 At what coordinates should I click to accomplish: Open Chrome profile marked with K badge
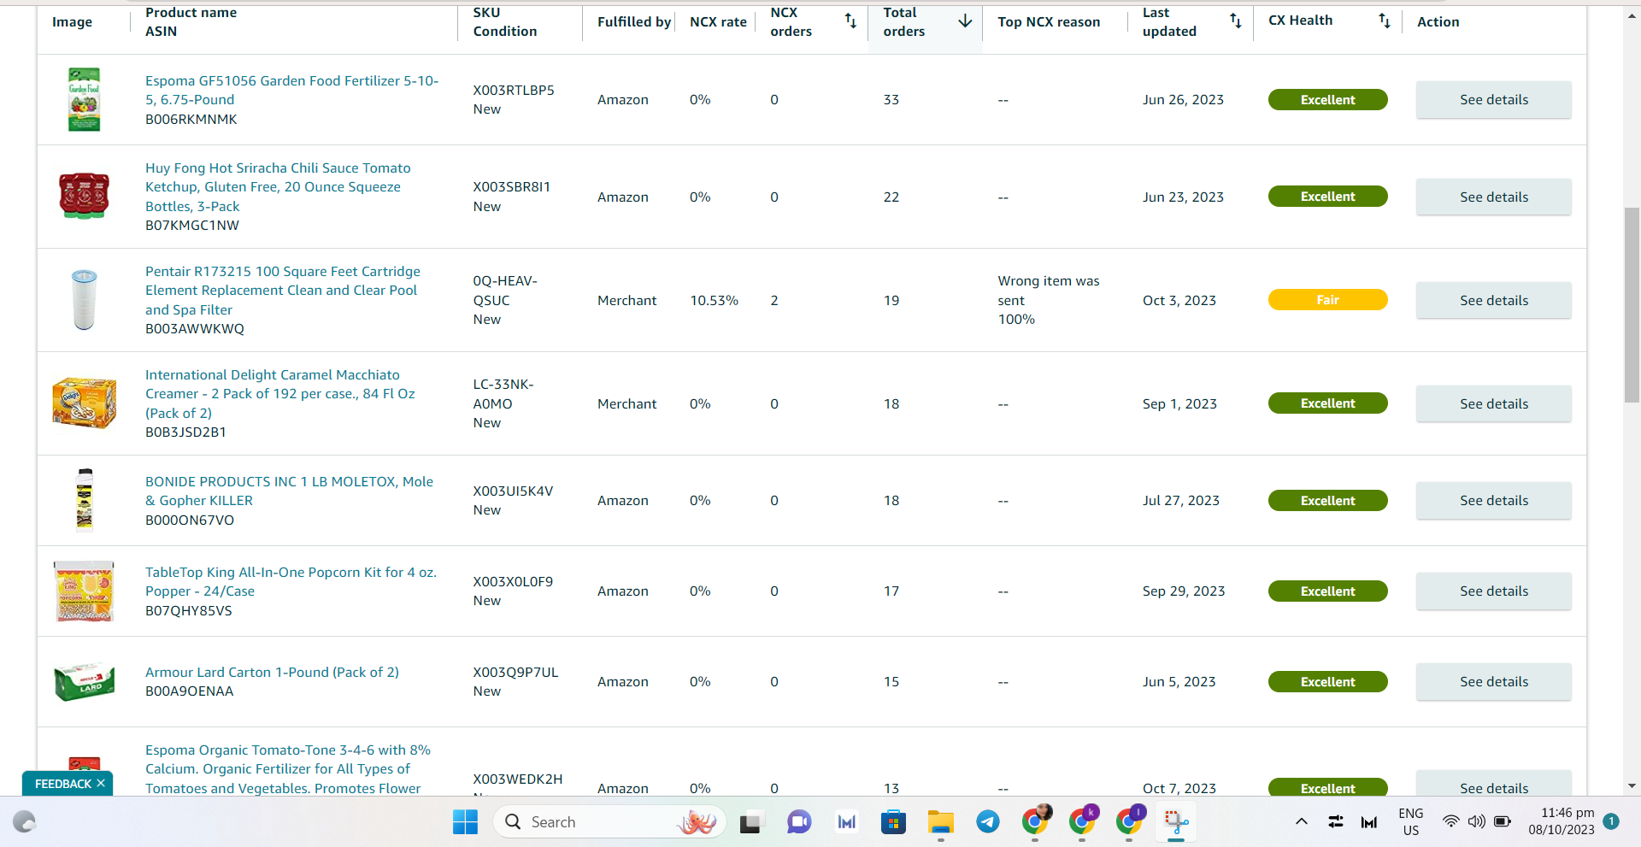tap(1082, 822)
